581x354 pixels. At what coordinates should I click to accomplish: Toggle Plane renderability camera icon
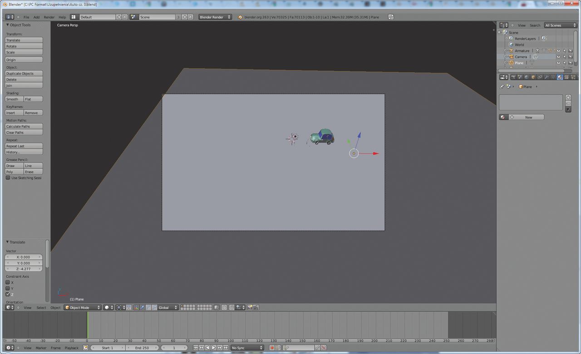pos(571,63)
